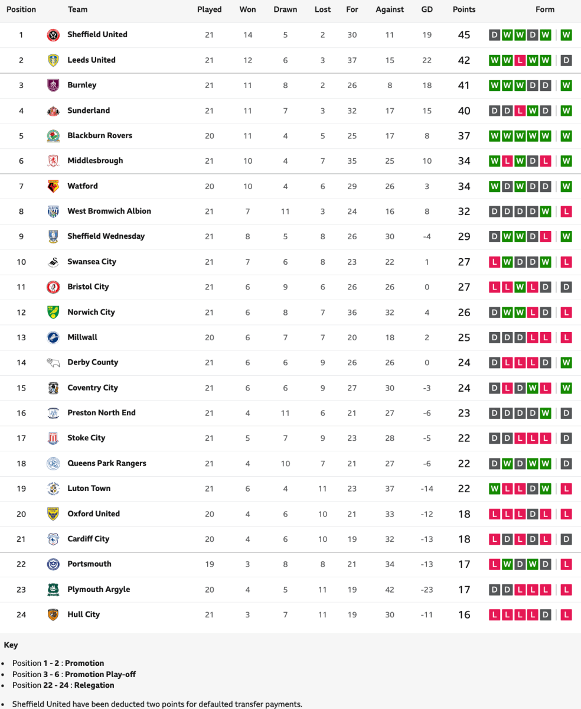Viewport: 581px width, 709px height.
Task: Click the Form column header
Action: click(x=545, y=9)
